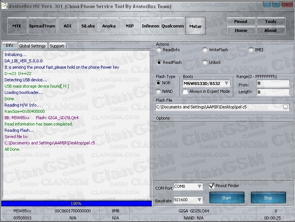The image size is (295, 222).
Task: Minimize the AvatorBox window
Action: point(267,4)
